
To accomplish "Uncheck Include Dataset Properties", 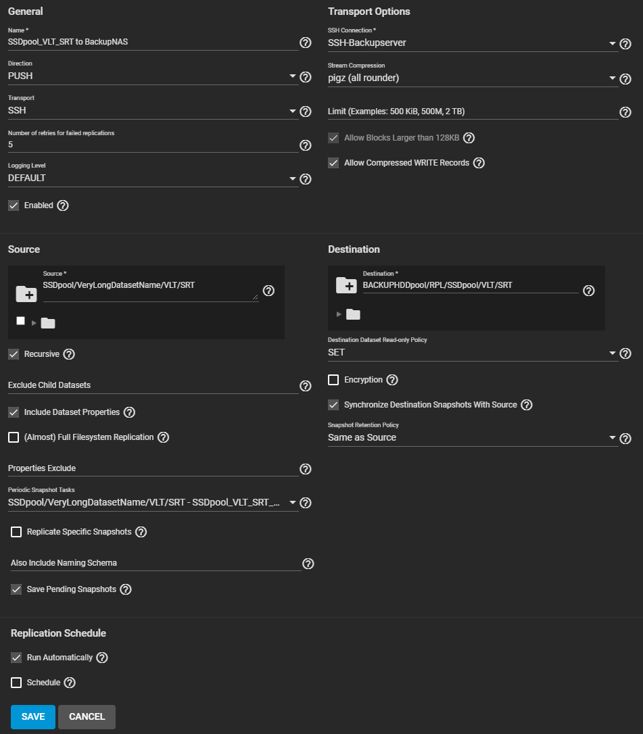I will pos(14,412).
